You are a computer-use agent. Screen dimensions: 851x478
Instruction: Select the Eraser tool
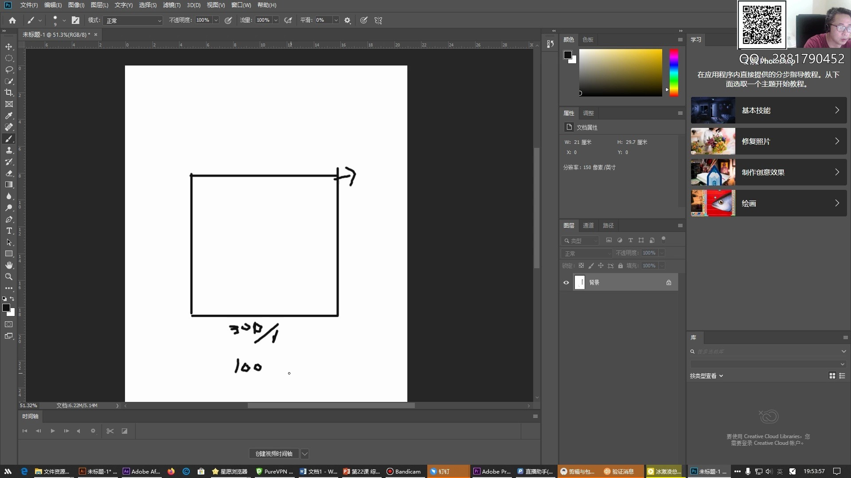[8, 173]
